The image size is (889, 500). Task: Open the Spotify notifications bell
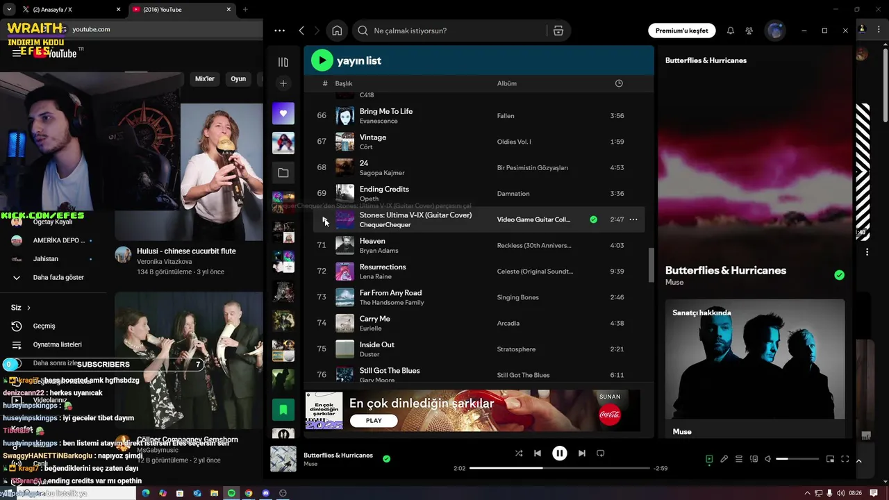click(x=731, y=31)
